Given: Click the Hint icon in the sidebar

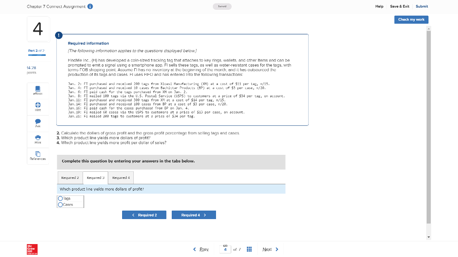Looking at the screenshot, I should pos(38,107).
